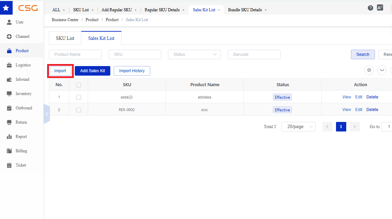
Task: Click the Status column header
Action: (x=283, y=84)
